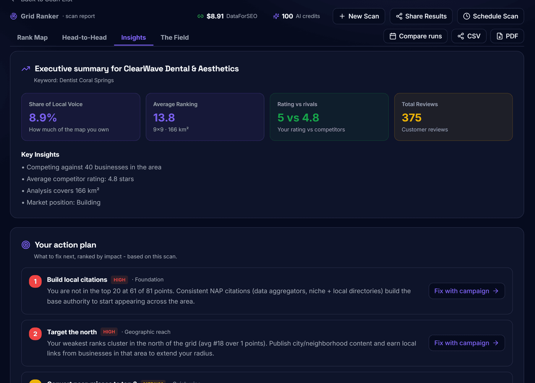Click the DataForSEO link icon
Image resolution: width=535 pixels, height=383 pixels.
pyautogui.click(x=200, y=16)
